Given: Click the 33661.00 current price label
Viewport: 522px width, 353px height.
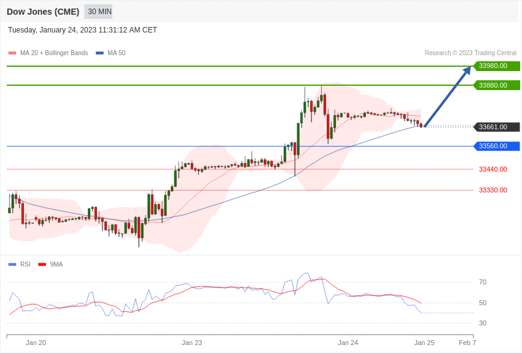Looking at the screenshot, I should (x=497, y=127).
